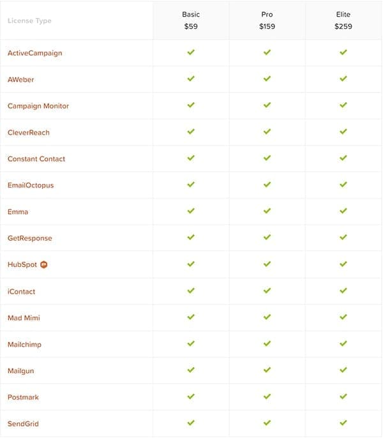Click Mailchimp checkmark in Basic column

(191, 344)
